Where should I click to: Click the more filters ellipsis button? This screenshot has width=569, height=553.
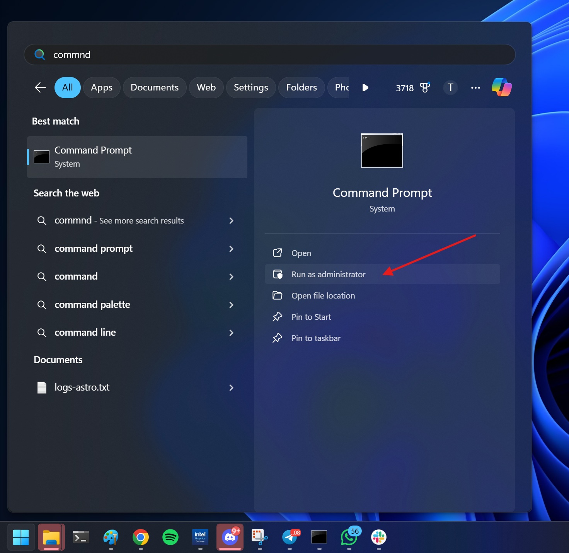click(475, 88)
